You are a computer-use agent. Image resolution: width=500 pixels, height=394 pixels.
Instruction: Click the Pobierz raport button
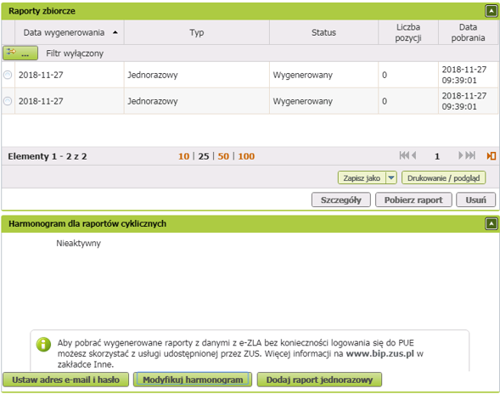(x=413, y=200)
